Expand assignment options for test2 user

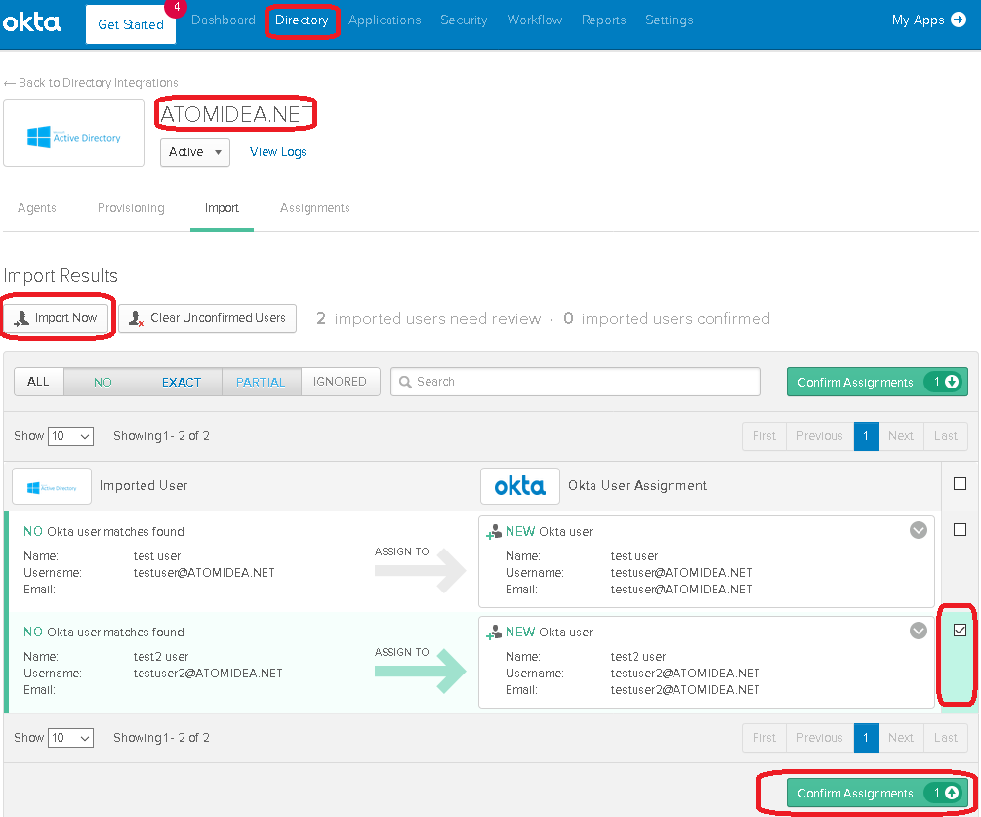tap(919, 630)
